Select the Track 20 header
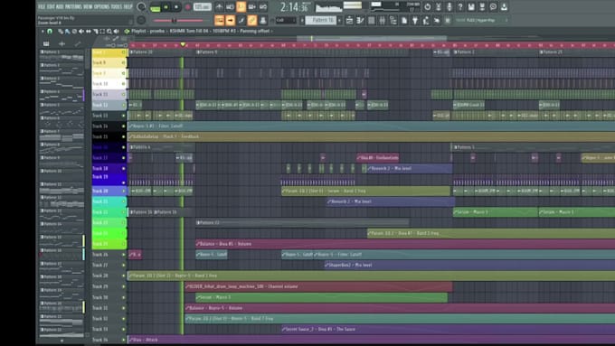The height and width of the screenshot is (346, 615). click(x=109, y=191)
